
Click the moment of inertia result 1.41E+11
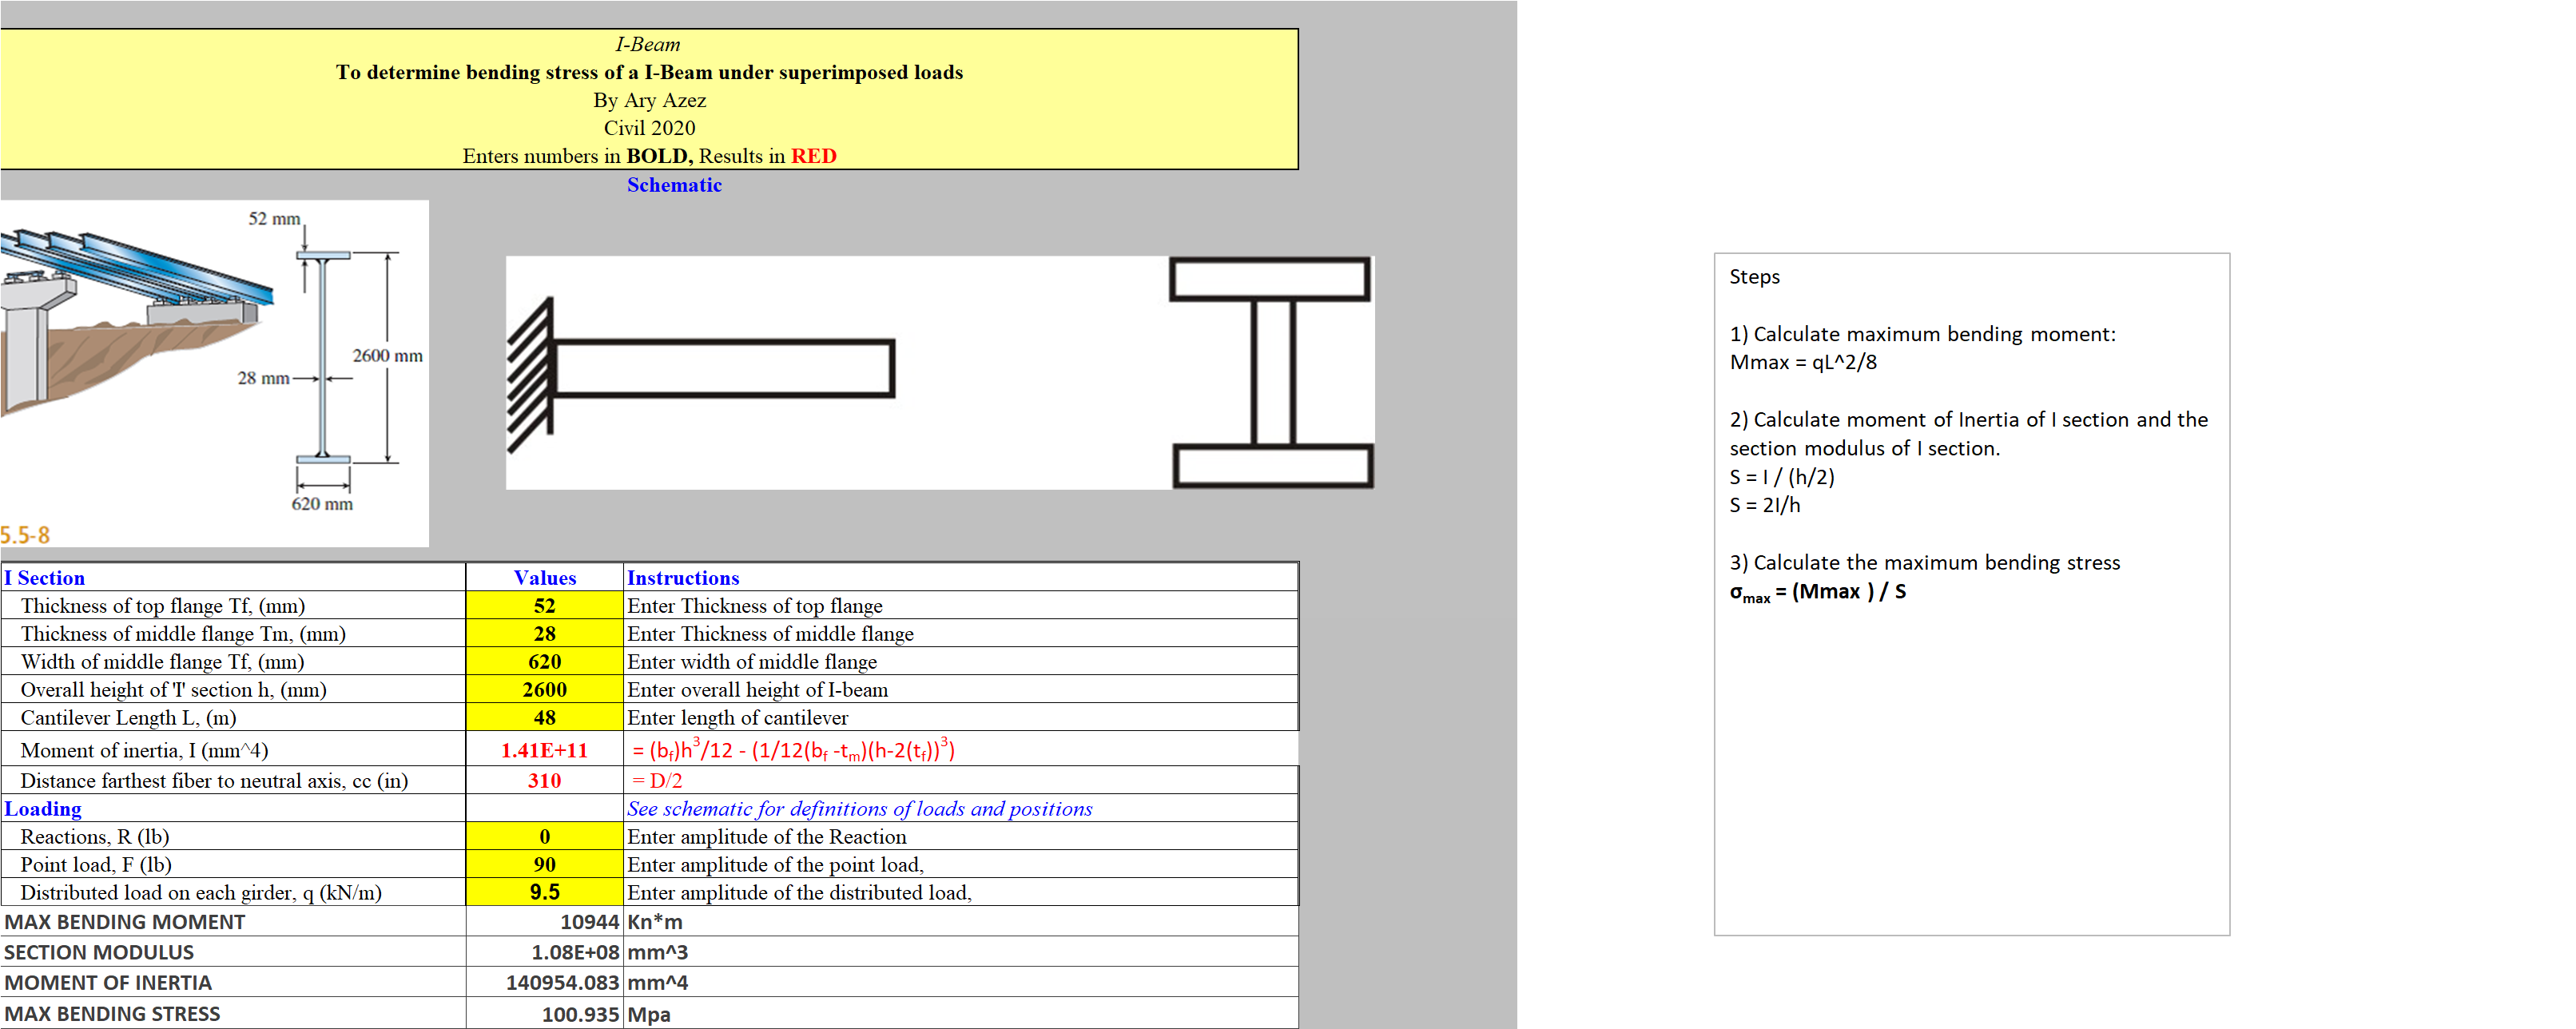point(544,750)
